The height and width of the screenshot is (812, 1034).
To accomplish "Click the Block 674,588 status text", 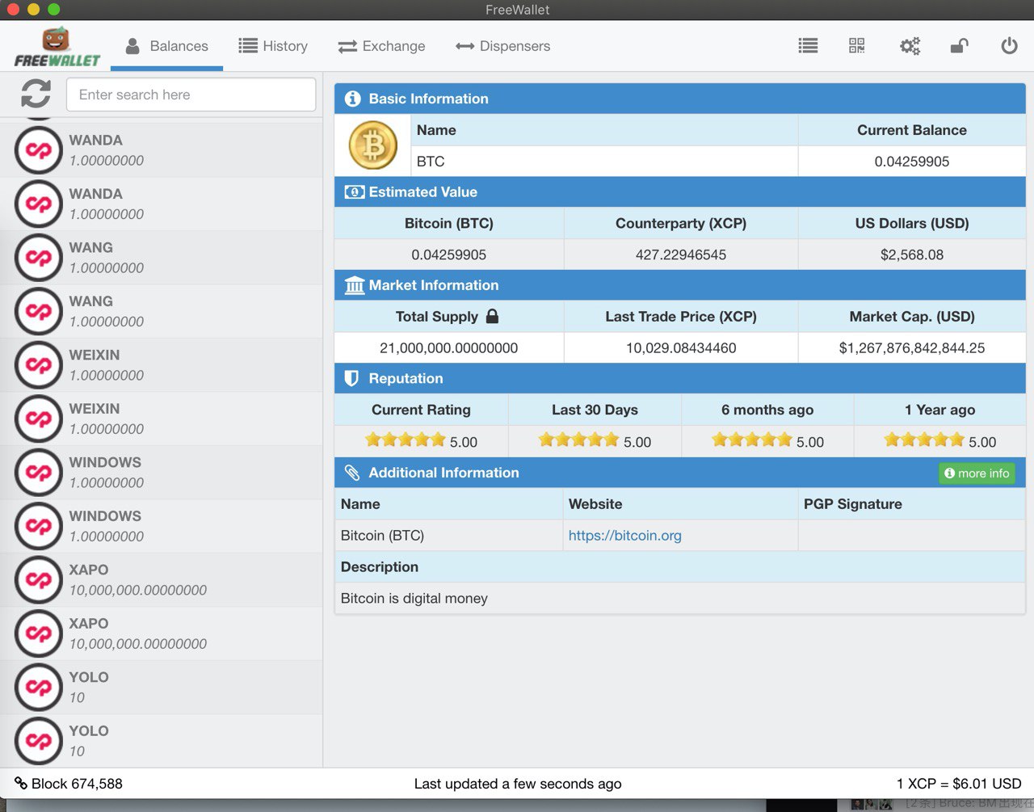I will [77, 784].
